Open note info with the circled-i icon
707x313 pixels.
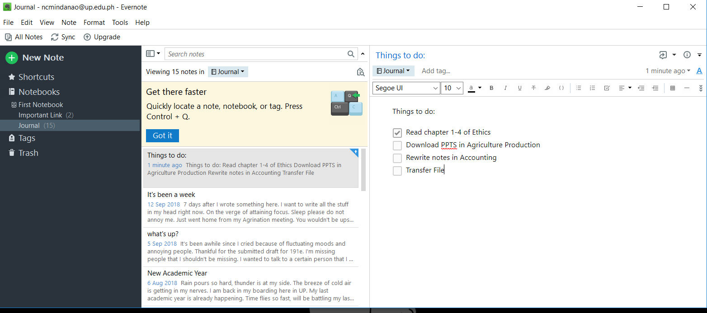pyautogui.click(x=687, y=55)
